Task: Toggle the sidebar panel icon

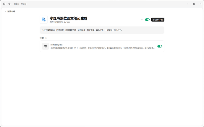Action: point(4,4)
